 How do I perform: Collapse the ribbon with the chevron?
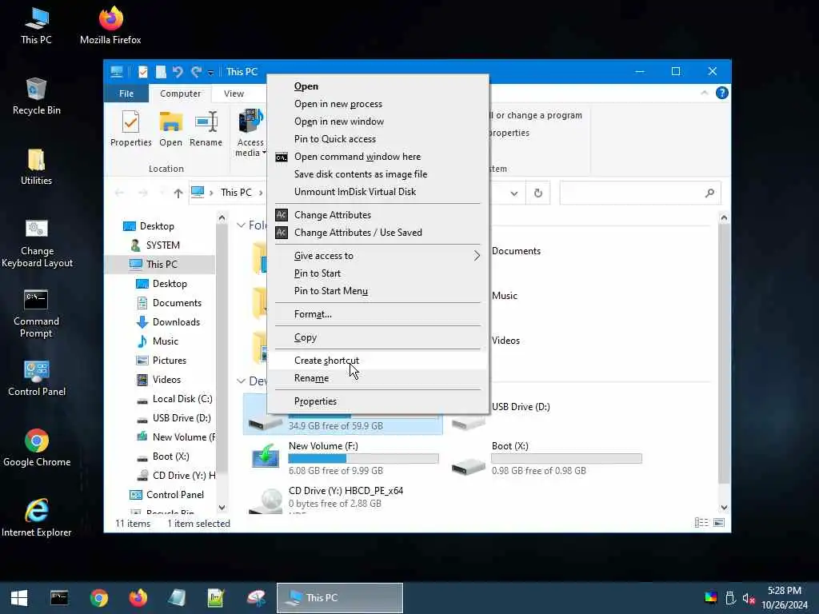point(704,93)
